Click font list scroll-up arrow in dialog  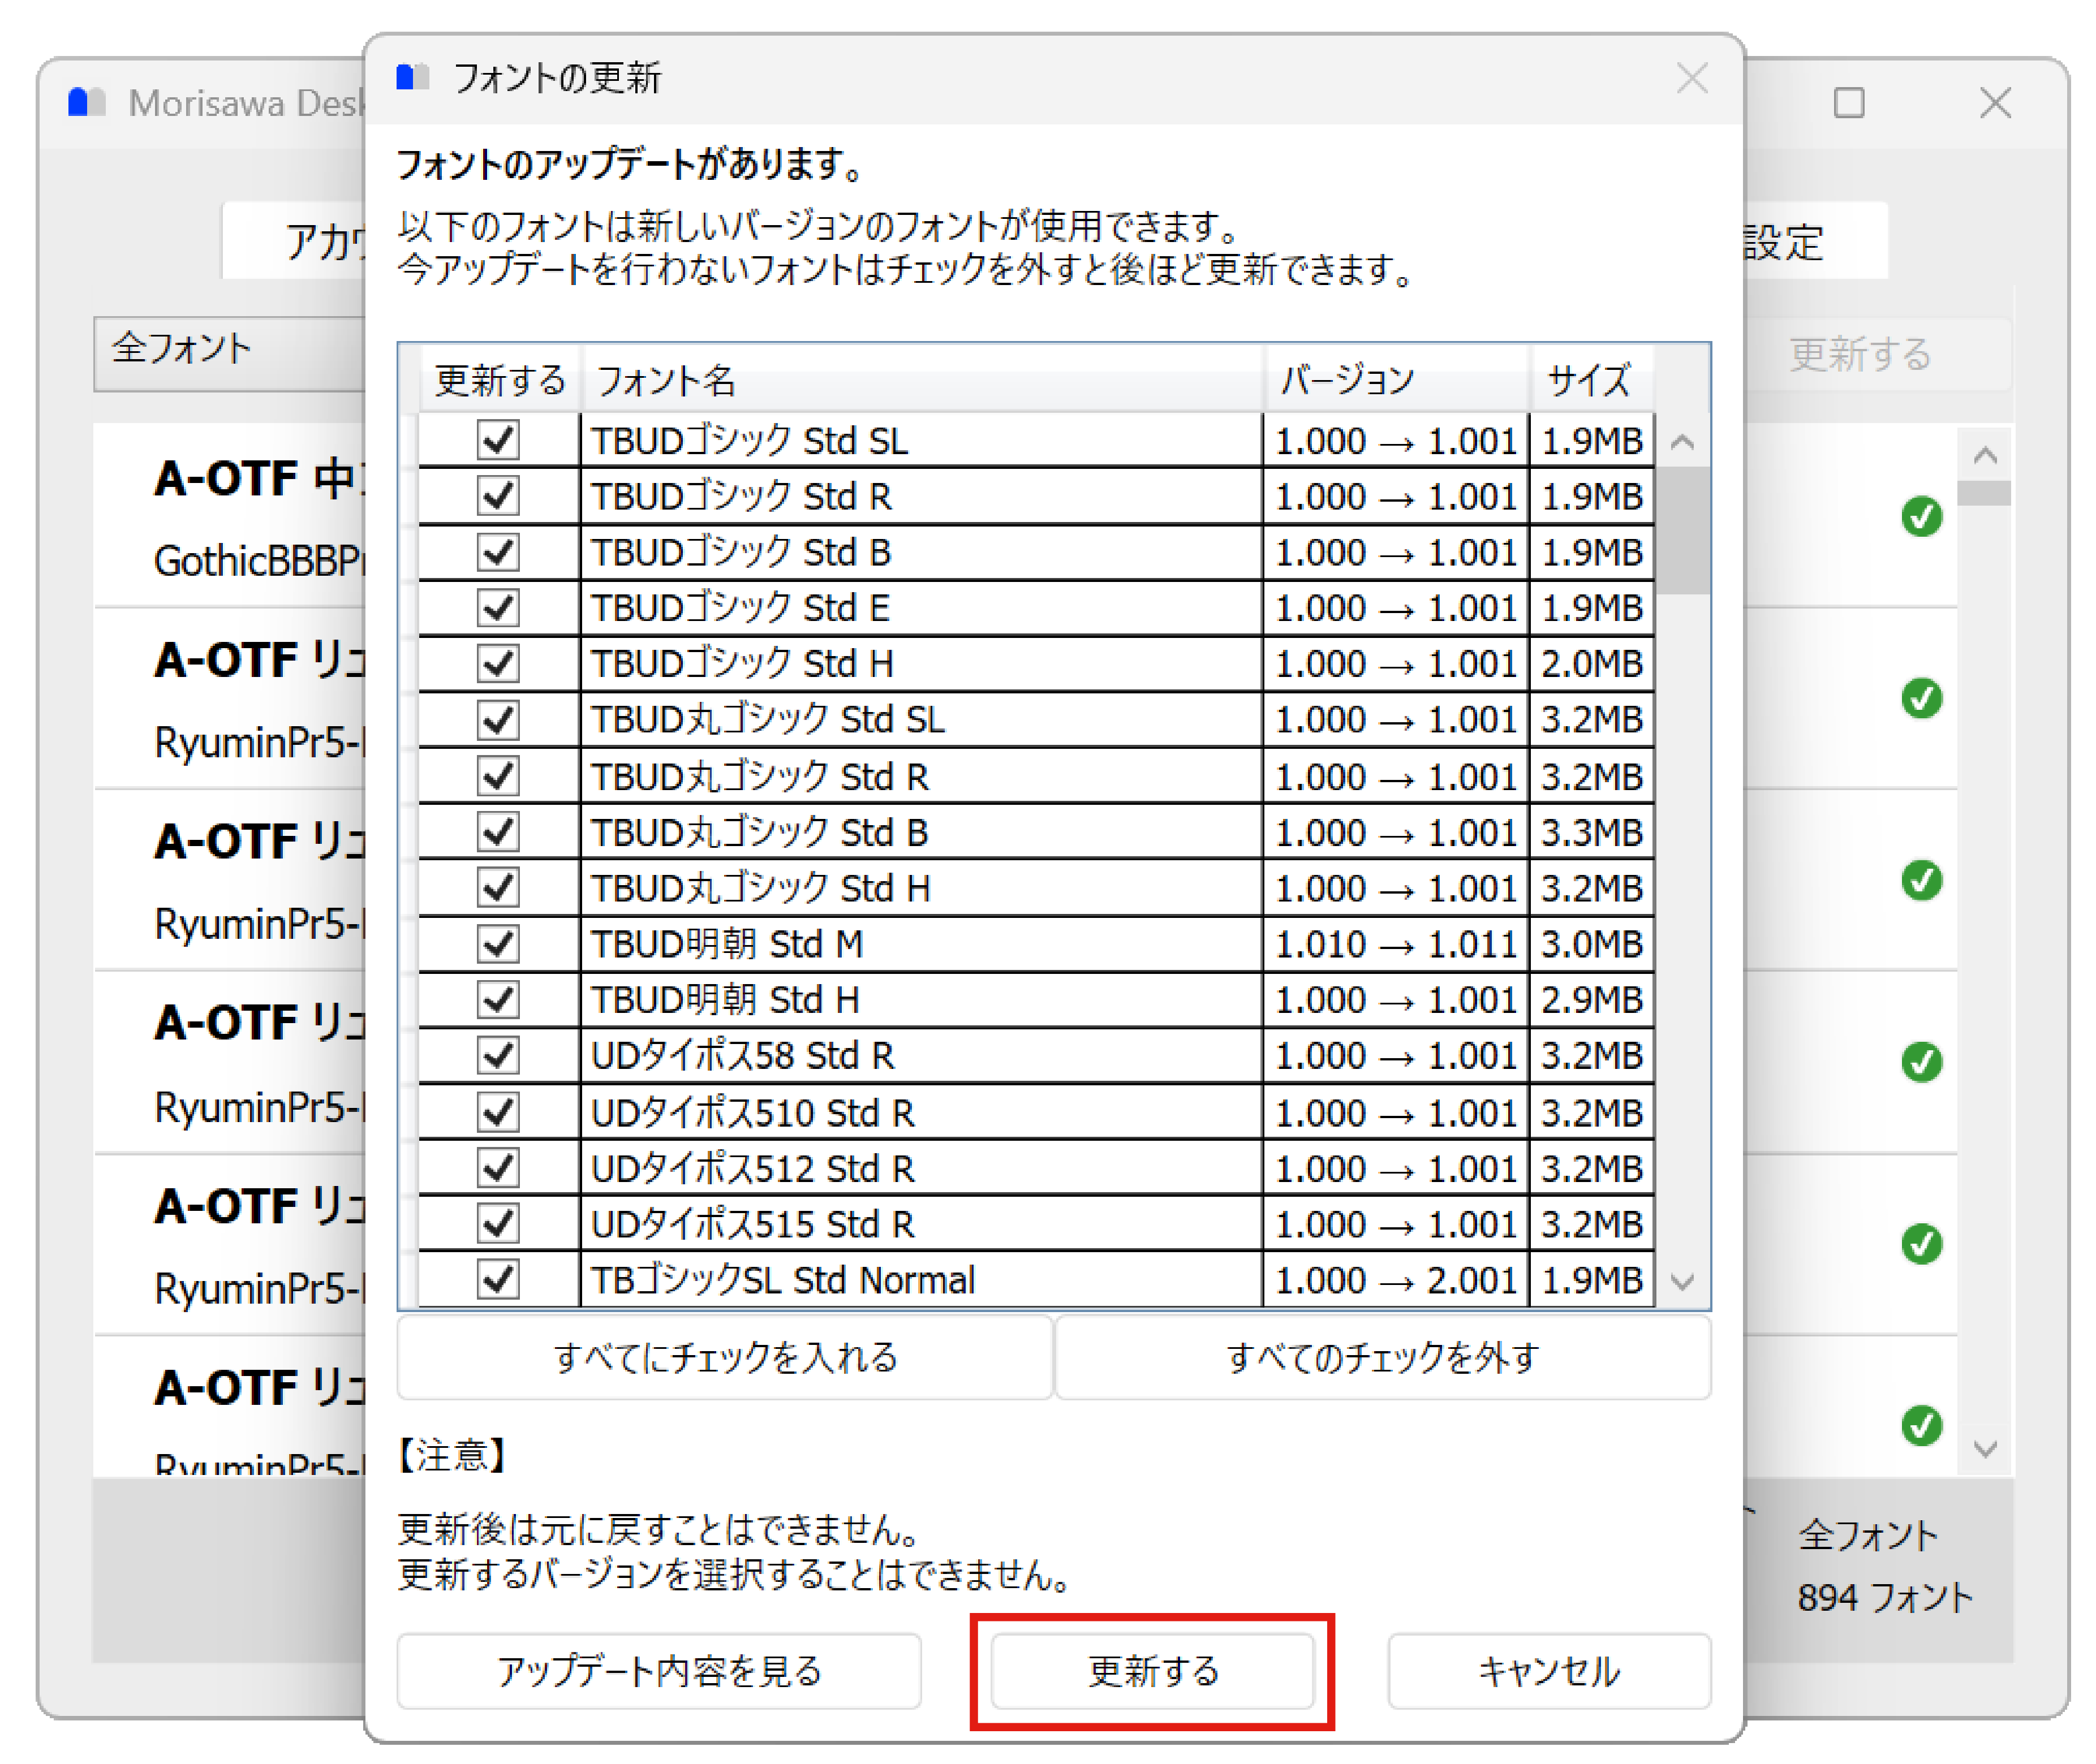point(1683,442)
